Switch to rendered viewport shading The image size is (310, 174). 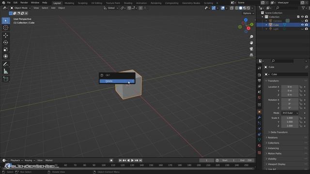click(248, 8)
